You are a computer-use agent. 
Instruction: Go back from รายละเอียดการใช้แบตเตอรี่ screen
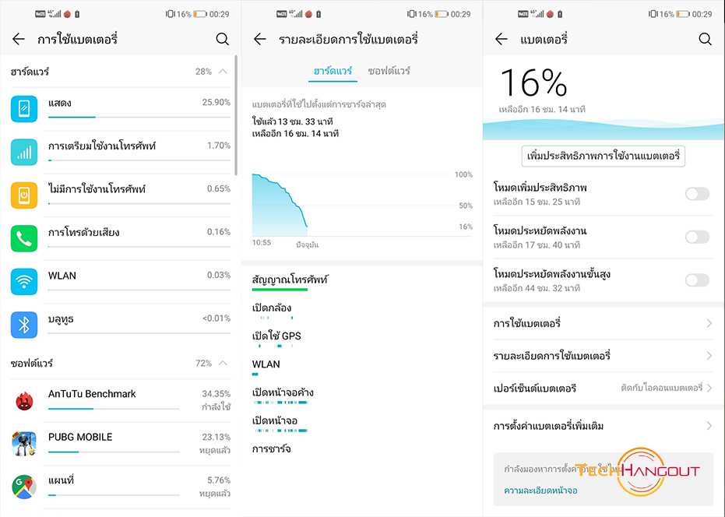[260, 39]
